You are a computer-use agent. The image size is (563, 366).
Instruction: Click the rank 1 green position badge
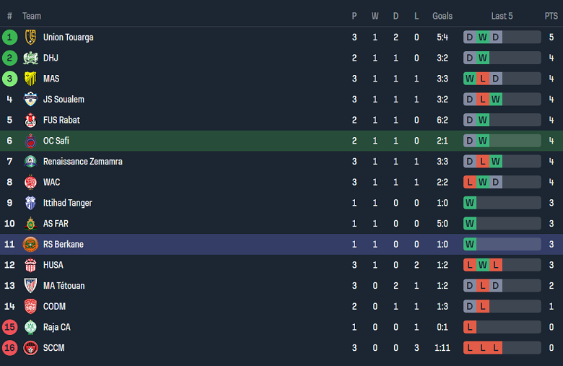click(x=10, y=37)
